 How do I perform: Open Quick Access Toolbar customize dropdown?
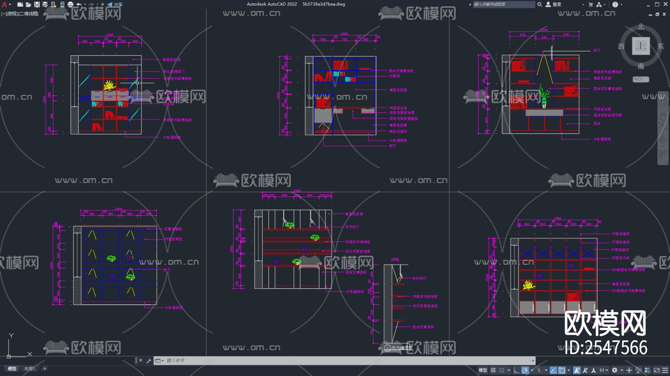coord(103,4)
